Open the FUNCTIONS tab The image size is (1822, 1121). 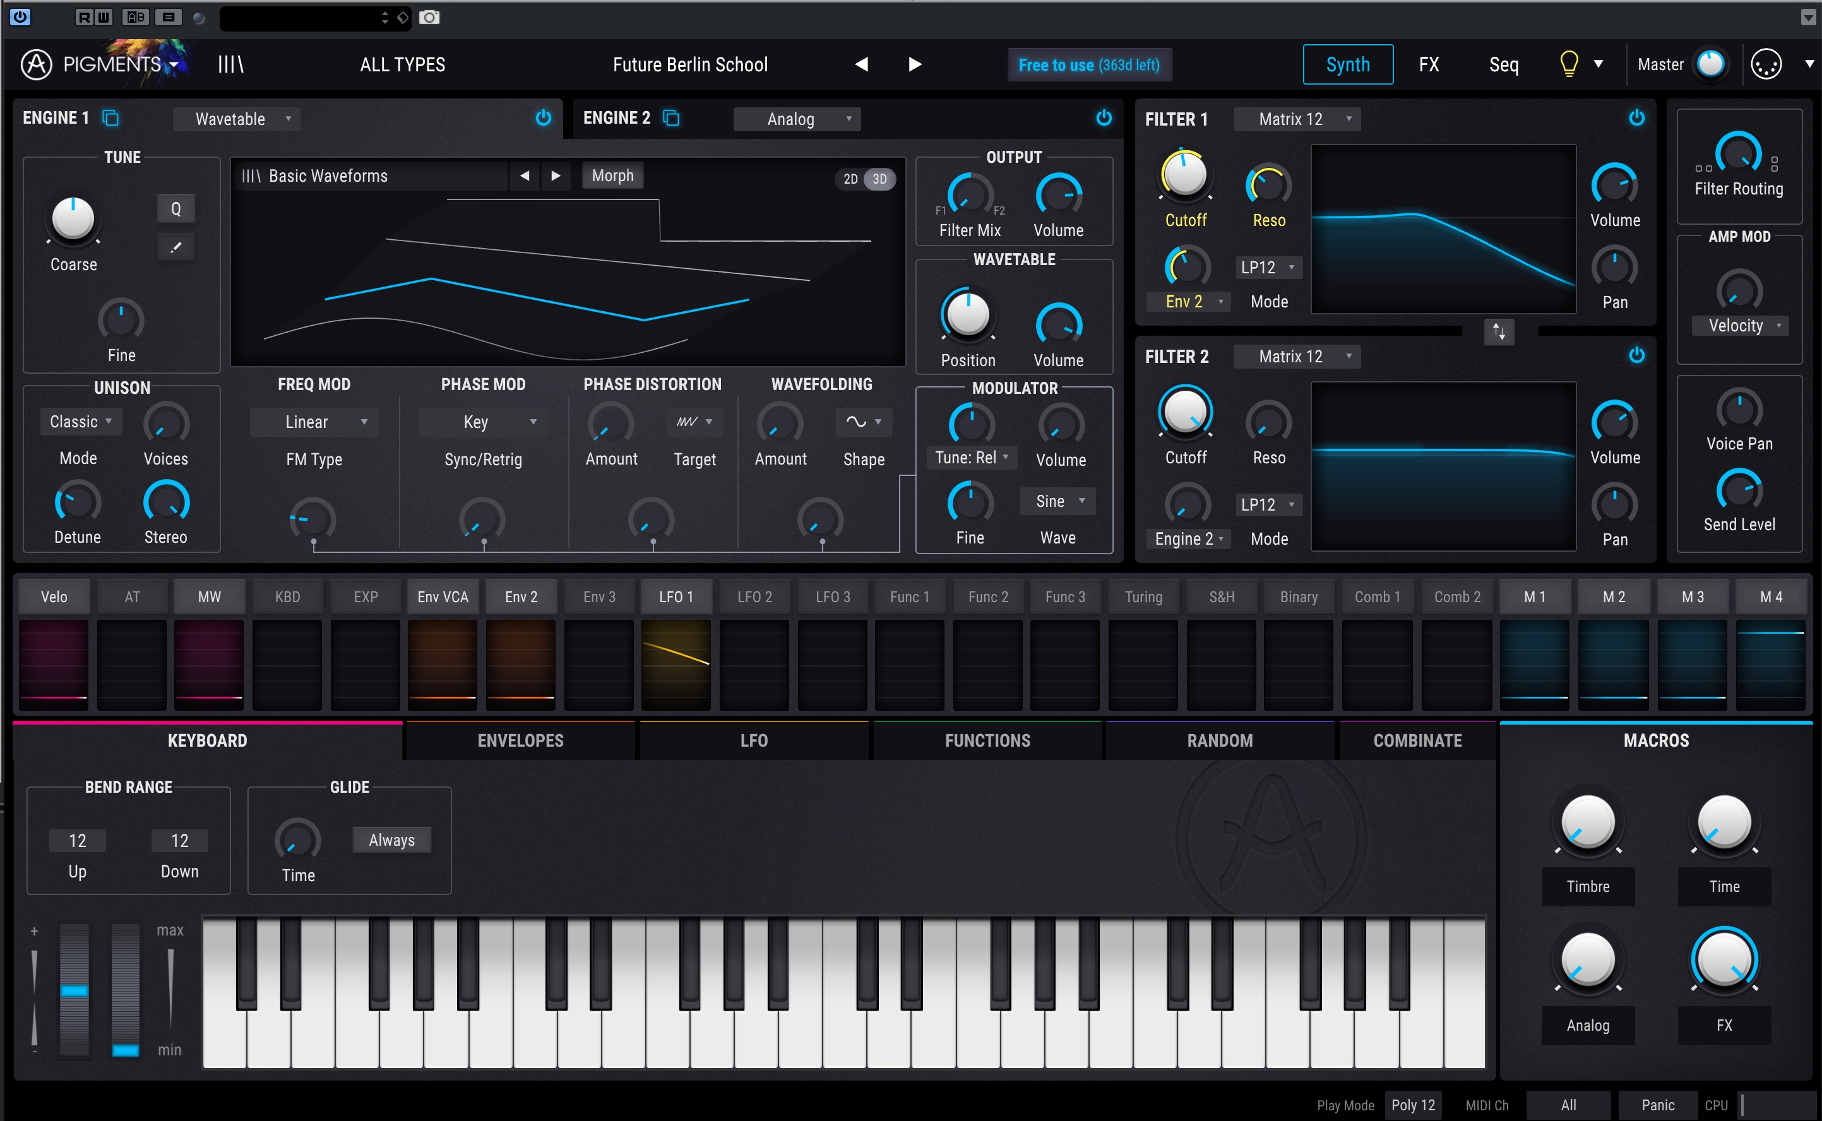[x=988, y=740]
